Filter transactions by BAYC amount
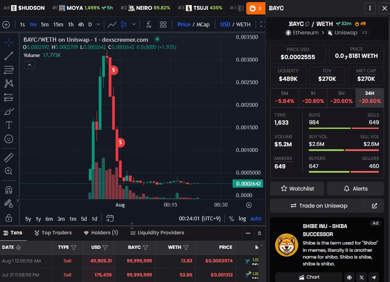The height and width of the screenshot is (282, 390). pyautogui.click(x=145, y=248)
